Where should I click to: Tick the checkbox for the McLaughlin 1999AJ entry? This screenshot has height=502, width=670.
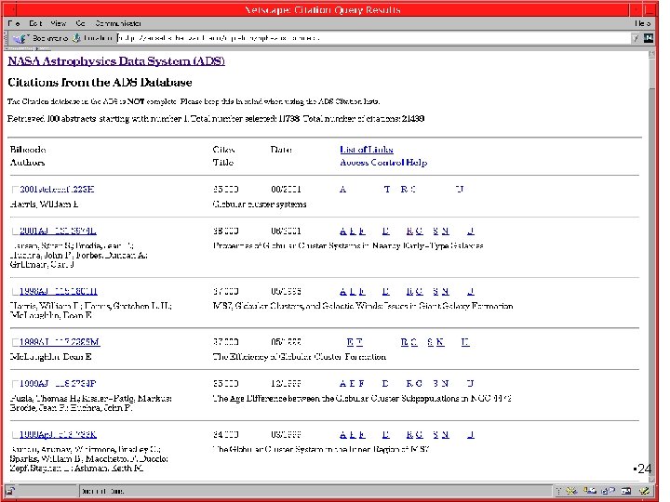pyautogui.click(x=16, y=342)
